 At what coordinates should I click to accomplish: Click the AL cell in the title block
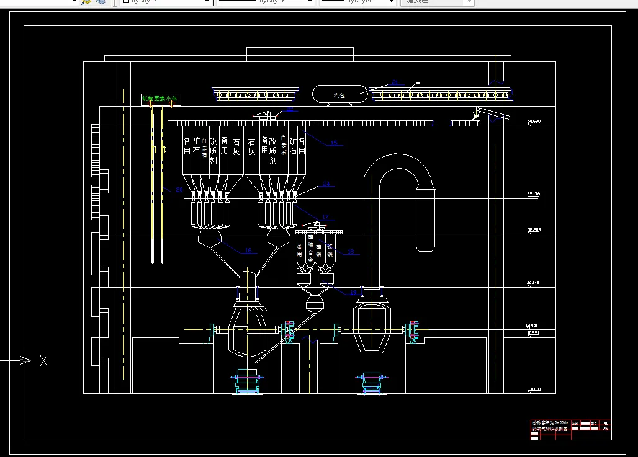pyautogui.click(x=606, y=424)
